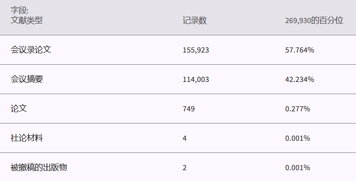Open the 社论材料 document type
This screenshot has width=356, height=181.
[x=27, y=138]
